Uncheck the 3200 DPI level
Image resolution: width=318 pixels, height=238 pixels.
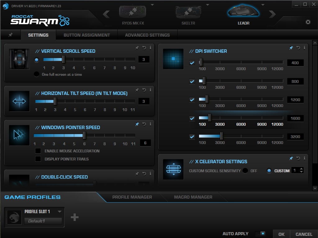[x=192, y=137]
